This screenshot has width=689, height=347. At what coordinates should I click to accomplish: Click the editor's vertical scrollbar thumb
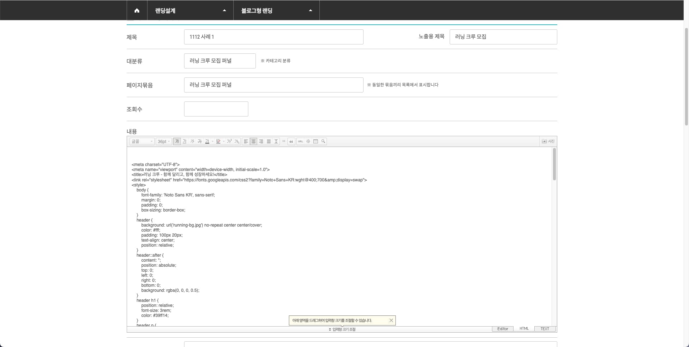pos(554,164)
